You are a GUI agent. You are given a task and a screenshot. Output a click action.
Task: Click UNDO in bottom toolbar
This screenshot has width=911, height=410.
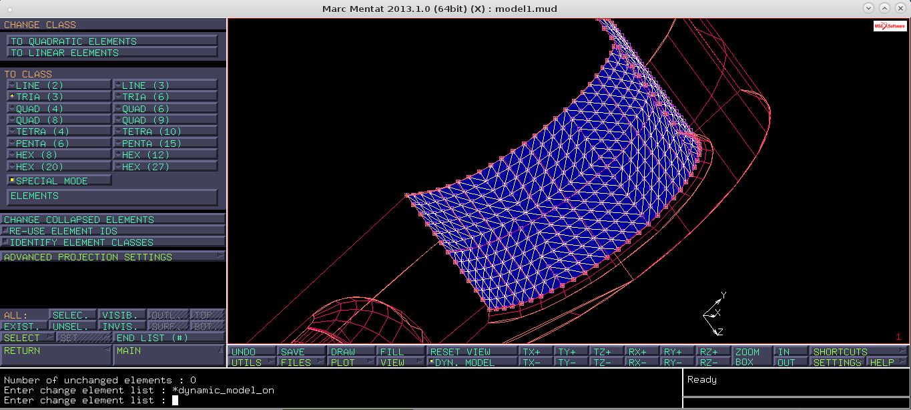coord(252,352)
